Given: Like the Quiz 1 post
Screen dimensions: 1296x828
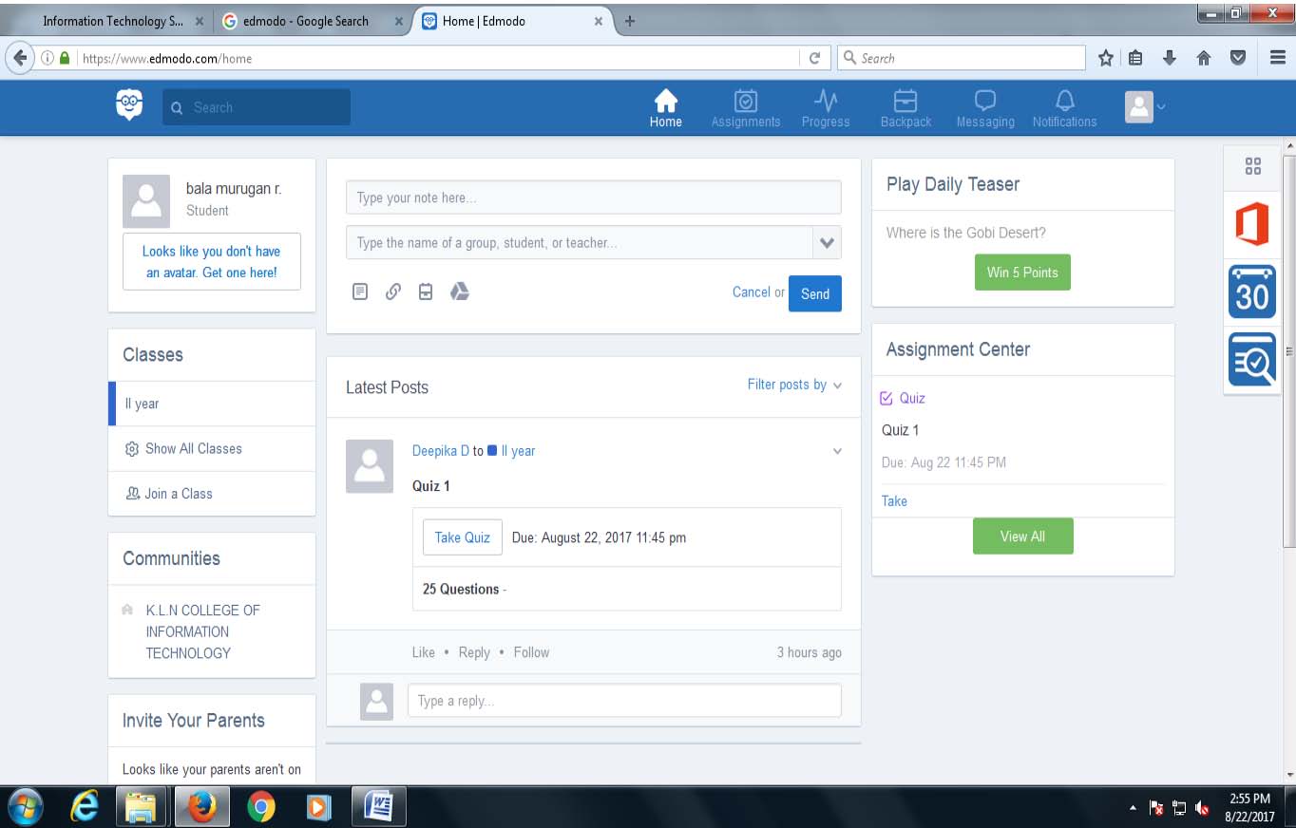Looking at the screenshot, I should click(424, 652).
